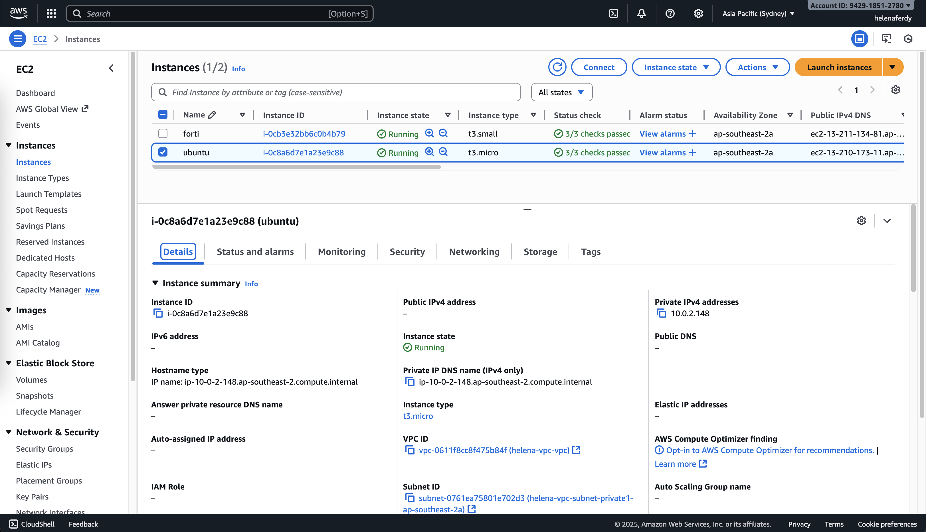
Task: Toggle the select-all header checkbox
Action: 163,115
